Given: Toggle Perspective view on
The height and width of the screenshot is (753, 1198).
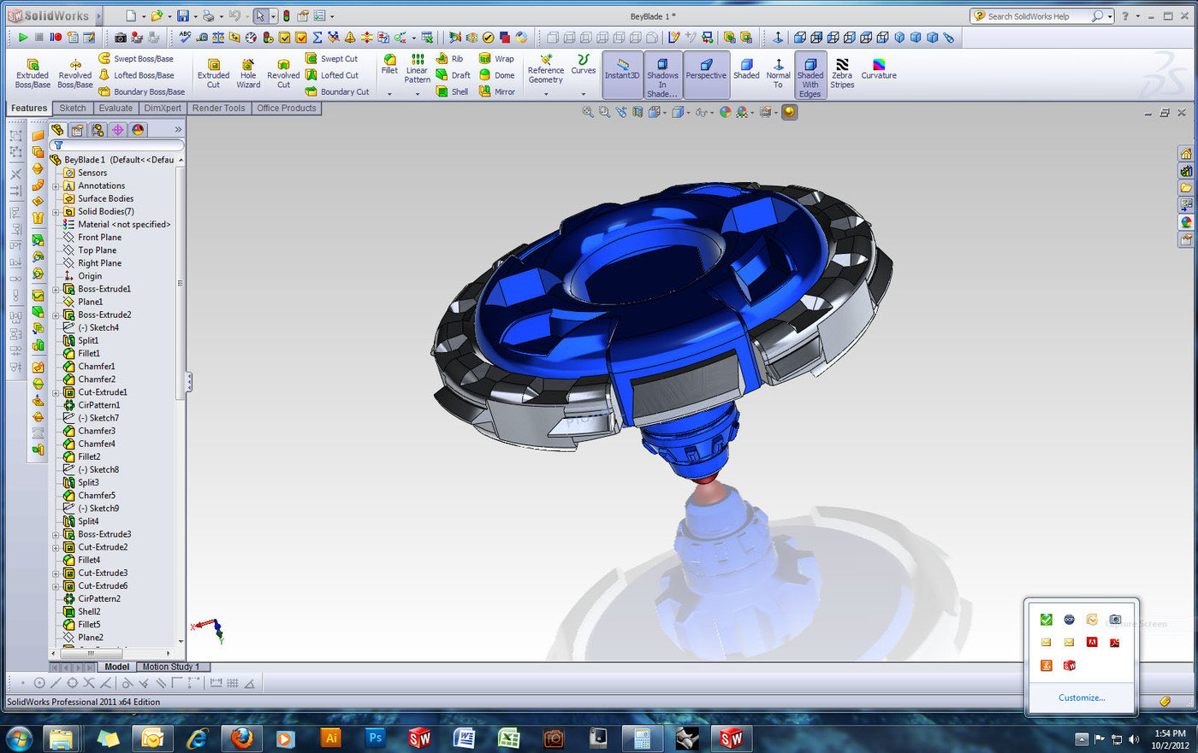Looking at the screenshot, I should (x=706, y=74).
